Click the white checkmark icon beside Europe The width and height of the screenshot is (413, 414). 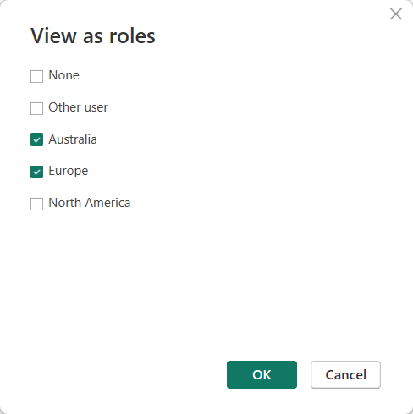tap(36, 172)
